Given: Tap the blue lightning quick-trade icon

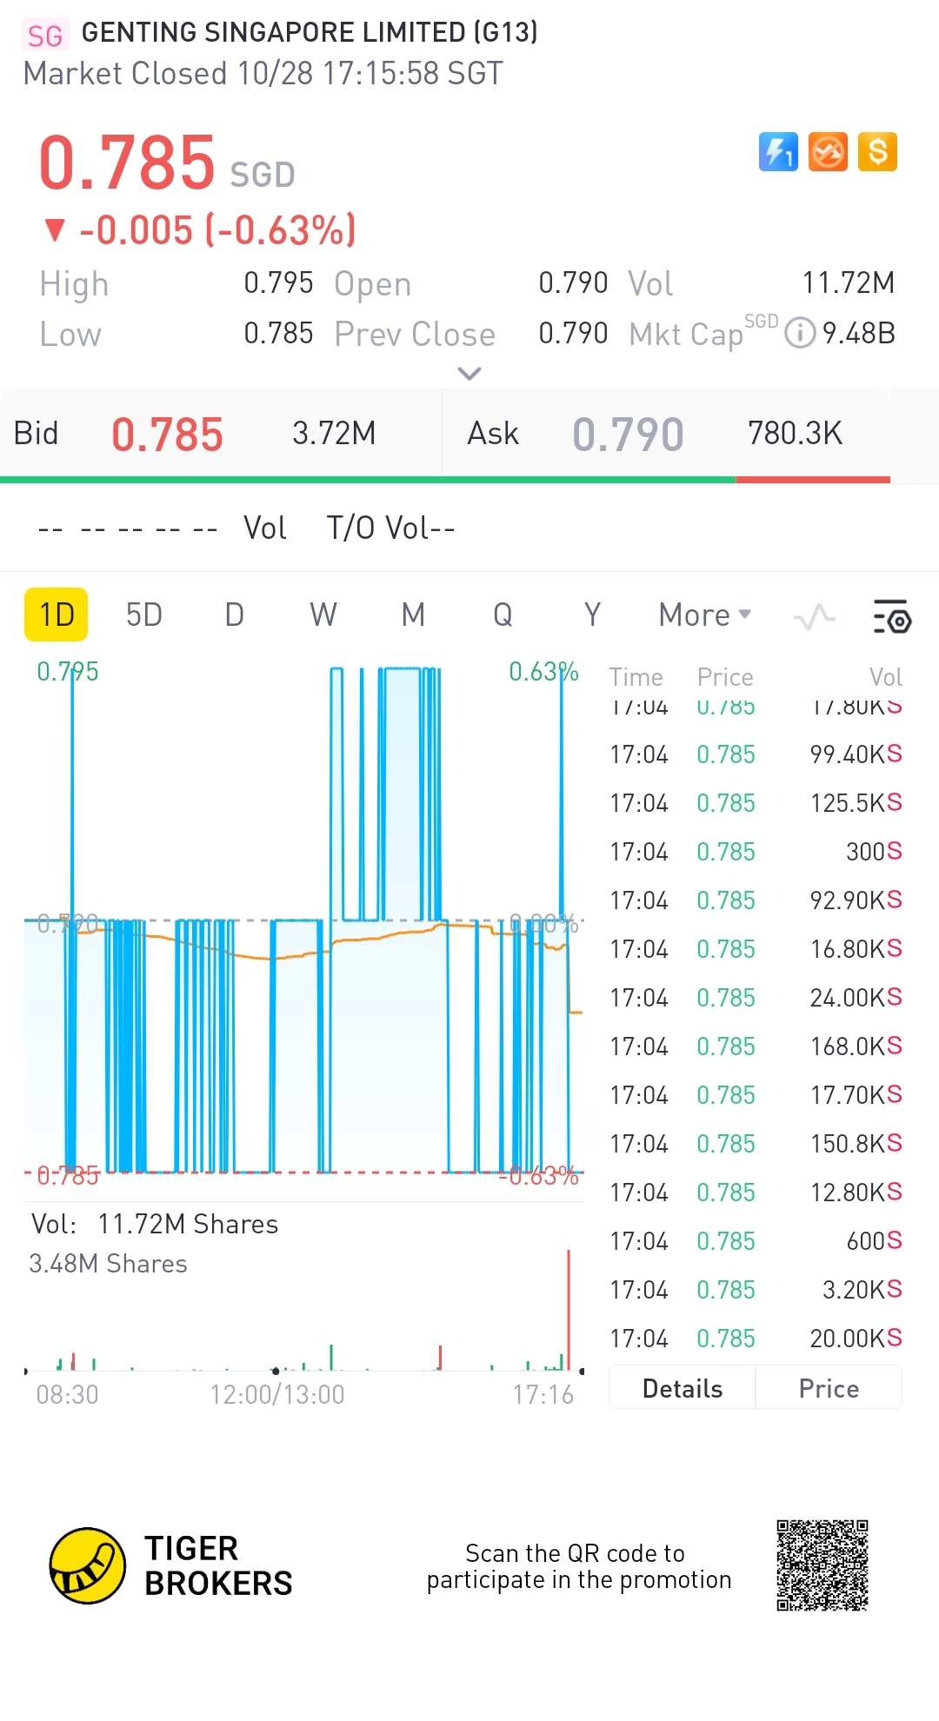Looking at the screenshot, I should (778, 152).
